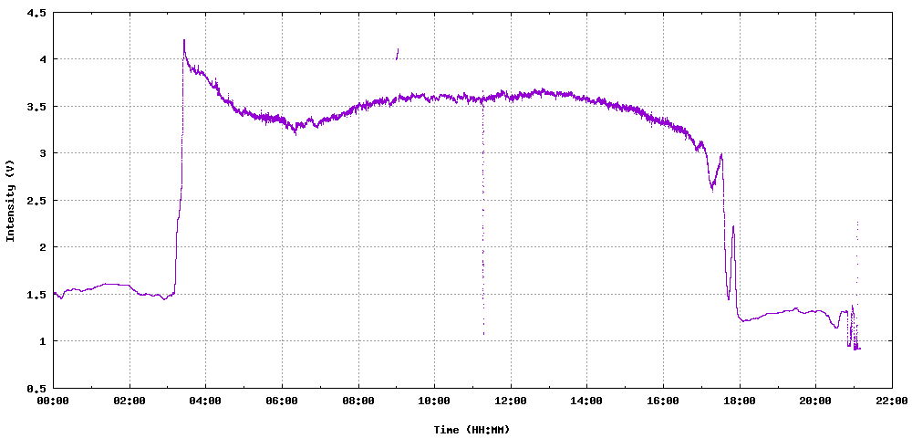Click the highest peak of the curve near 03:30

[184, 41]
